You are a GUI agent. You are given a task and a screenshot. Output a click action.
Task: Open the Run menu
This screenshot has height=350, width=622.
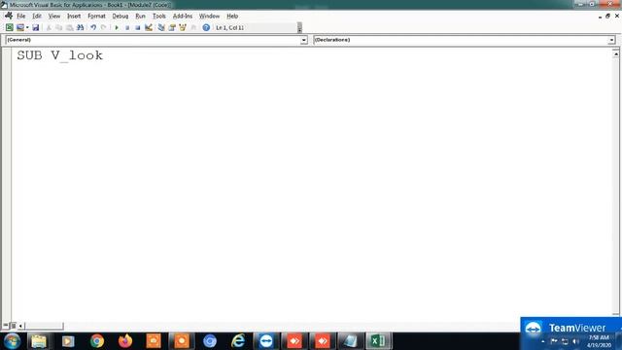(140, 16)
